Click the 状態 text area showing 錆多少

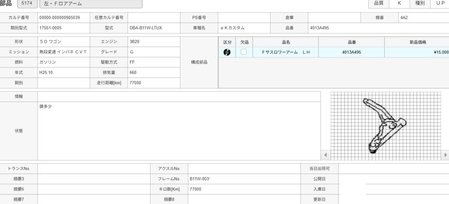[x=179, y=131]
